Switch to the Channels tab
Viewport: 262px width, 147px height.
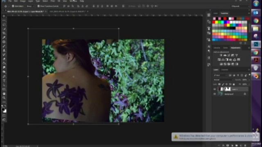point(225,70)
